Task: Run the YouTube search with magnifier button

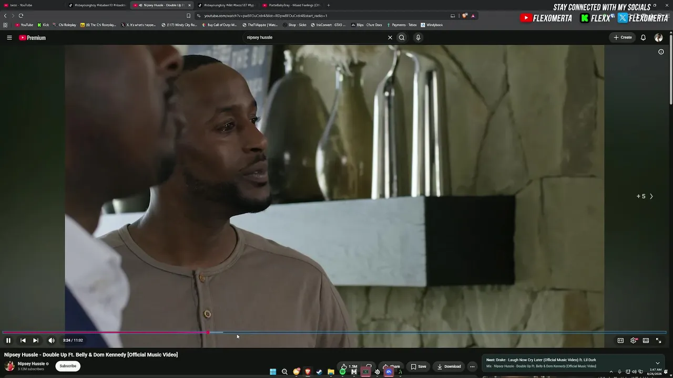Action: pyautogui.click(x=402, y=38)
